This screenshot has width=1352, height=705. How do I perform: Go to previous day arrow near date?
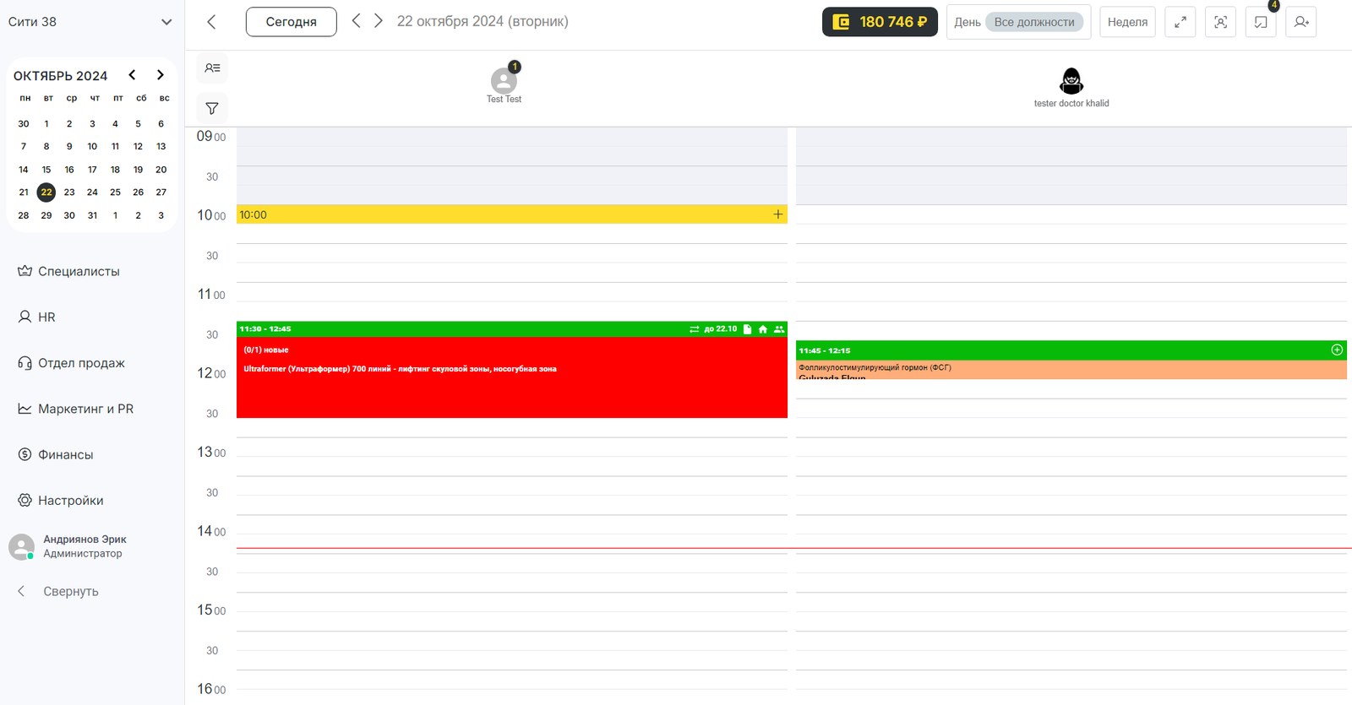click(356, 20)
